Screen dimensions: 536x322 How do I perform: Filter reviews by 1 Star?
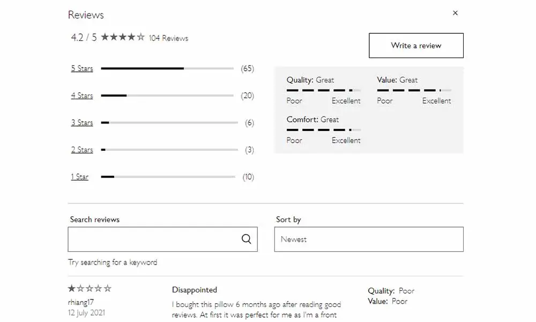(x=80, y=177)
